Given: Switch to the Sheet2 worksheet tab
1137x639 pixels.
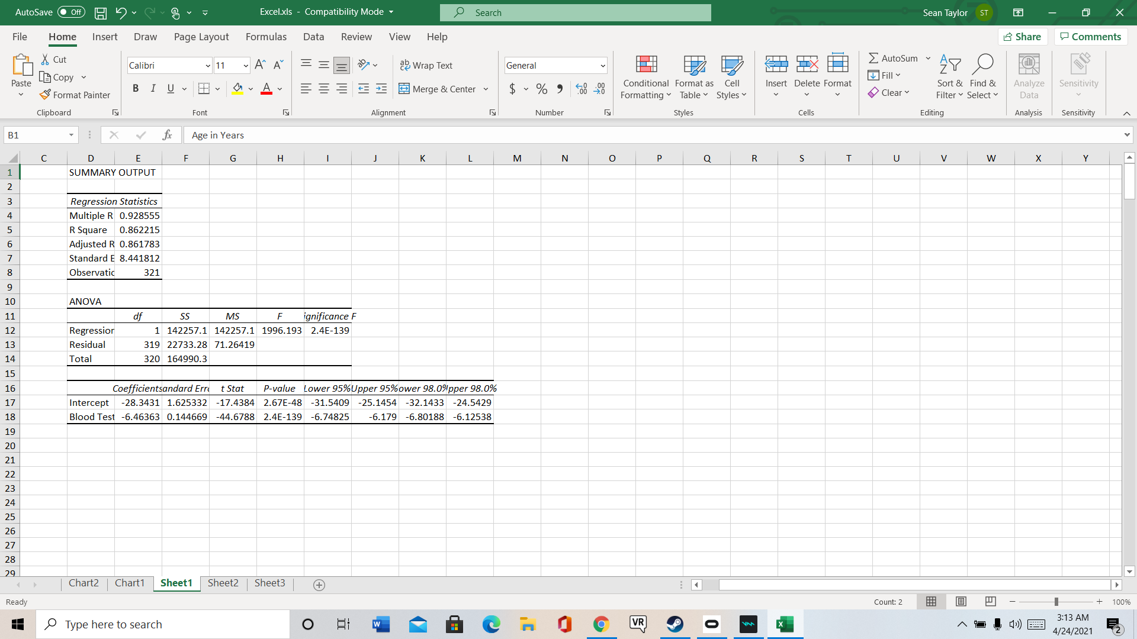Looking at the screenshot, I should (x=223, y=583).
